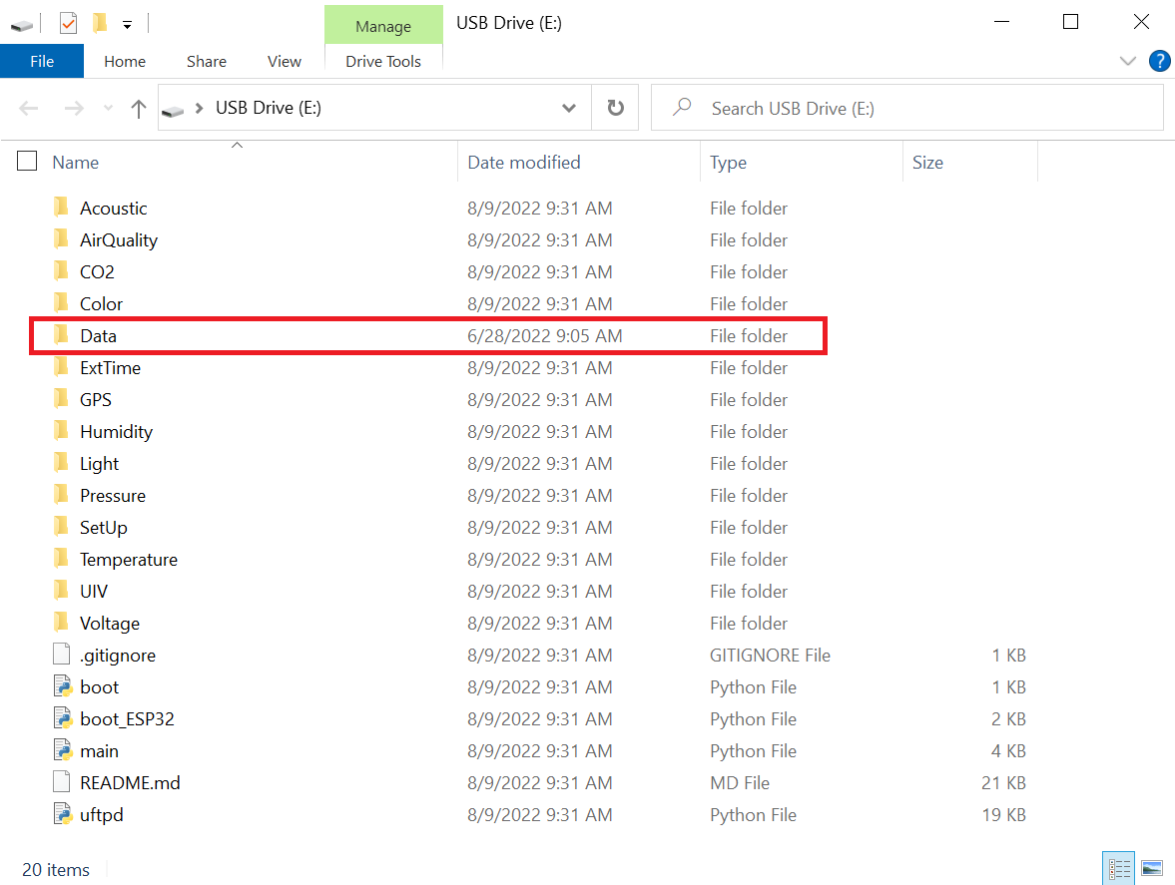
Task: Select the boot Python file icon
Action: click(62, 686)
